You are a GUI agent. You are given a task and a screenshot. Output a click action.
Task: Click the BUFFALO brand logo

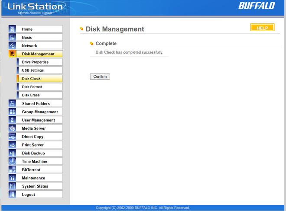click(257, 6)
